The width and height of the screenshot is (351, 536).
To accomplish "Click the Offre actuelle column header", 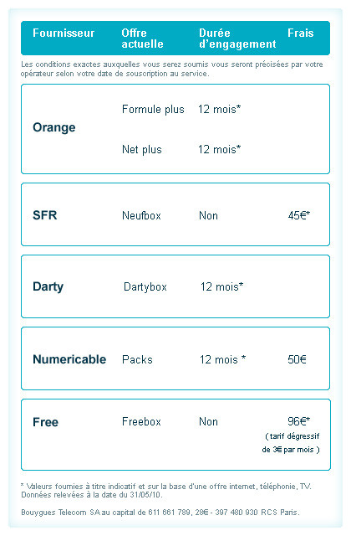I will coord(142,39).
